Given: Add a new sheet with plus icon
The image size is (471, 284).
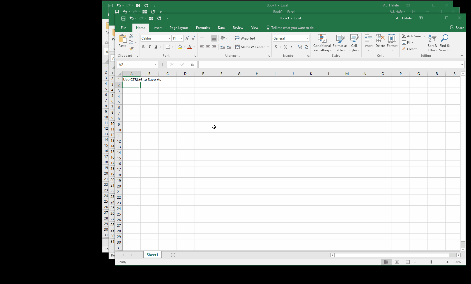Looking at the screenshot, I should coord(173,255).
